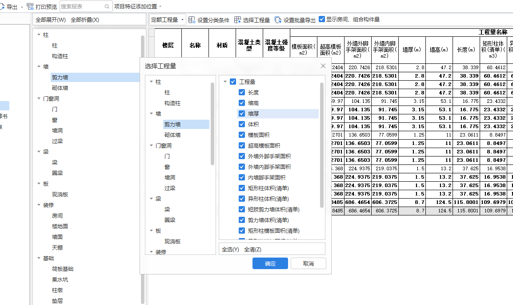Screen dimensions: 513x305
Task: Click the 设置批量导出 icon
Action: coord(278,20)
